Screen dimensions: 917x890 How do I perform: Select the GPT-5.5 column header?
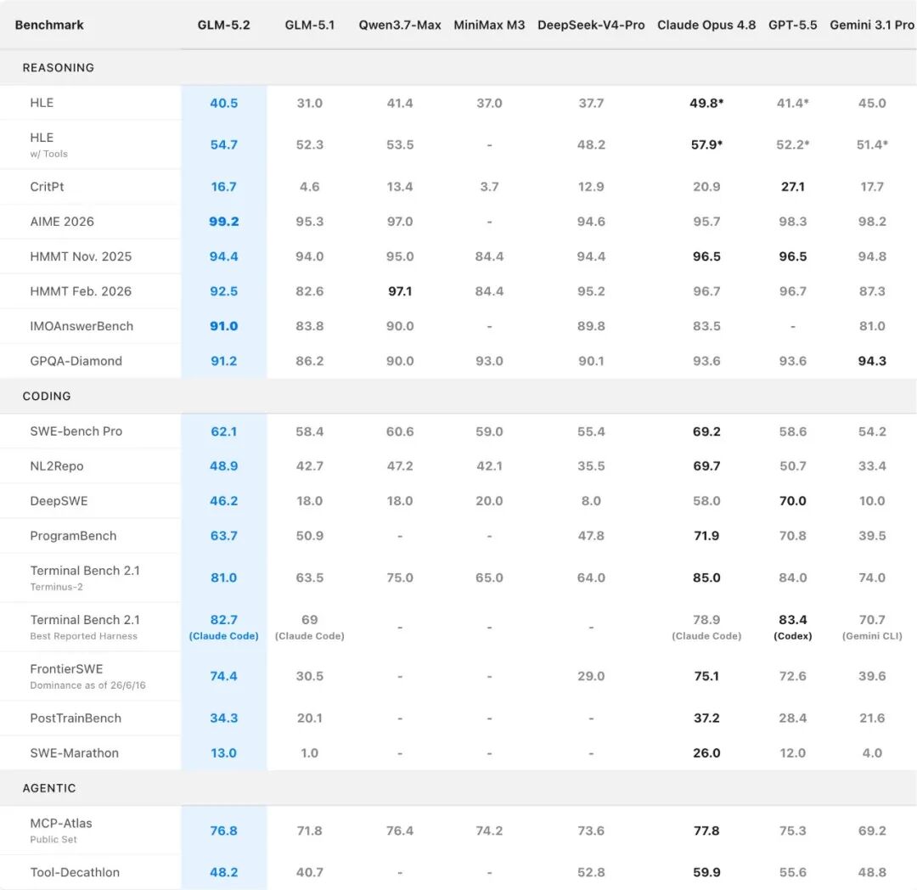[x=792, y=25]
